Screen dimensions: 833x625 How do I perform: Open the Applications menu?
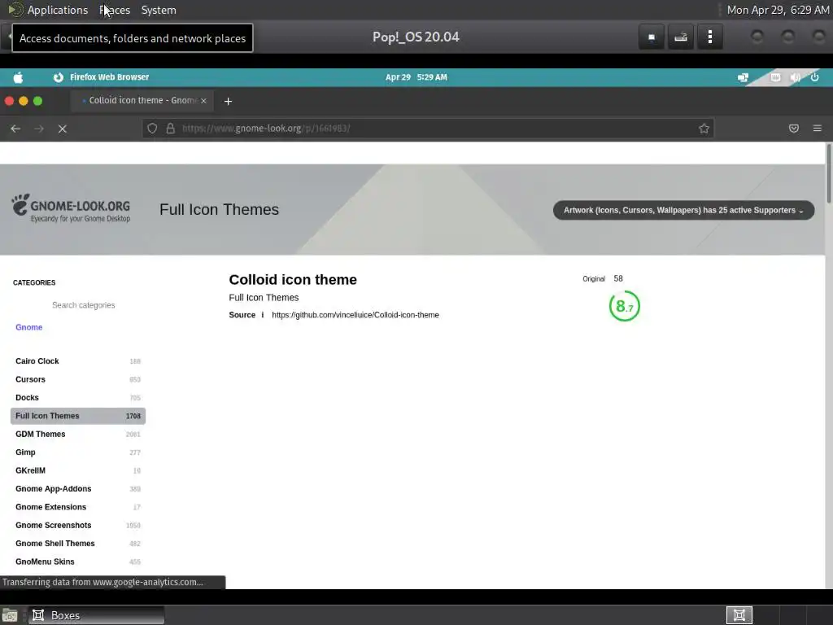point(58,10)
